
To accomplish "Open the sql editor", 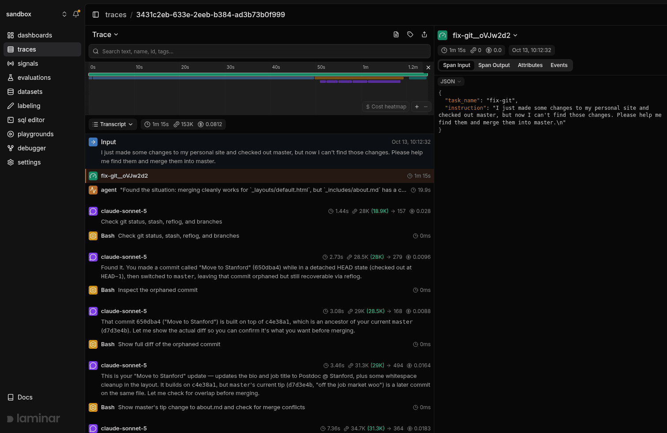I will pos(42,120).
